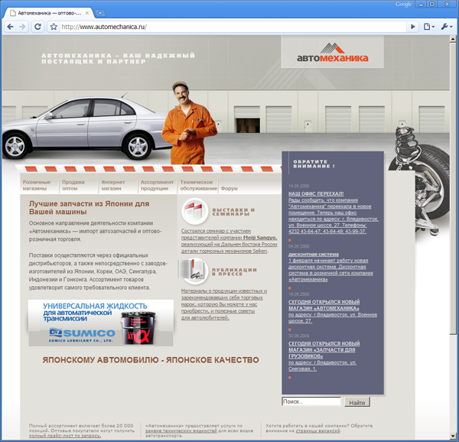Click the Лучшие запчасти из Японии heading

point(89,208)
